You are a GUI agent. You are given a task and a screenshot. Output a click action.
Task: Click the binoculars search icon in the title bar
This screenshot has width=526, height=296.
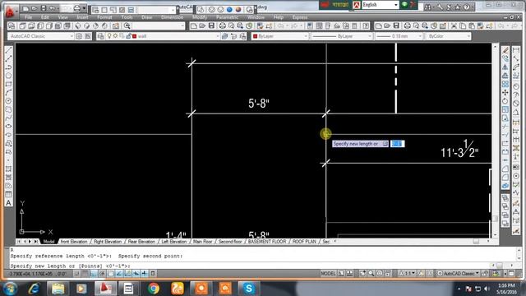pyautogui.click(x=427, y=7)
